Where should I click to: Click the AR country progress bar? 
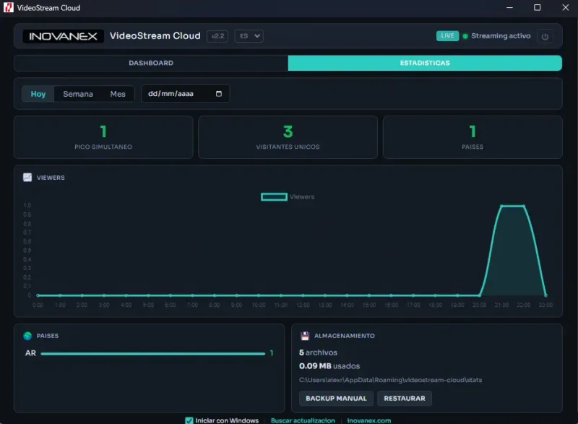tap(152, 354)
